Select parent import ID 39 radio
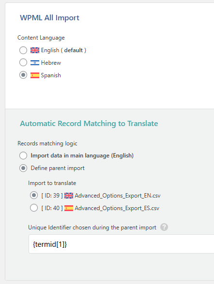Image resolution: width=214 pixels, height=284 pixels. point(34,195)
